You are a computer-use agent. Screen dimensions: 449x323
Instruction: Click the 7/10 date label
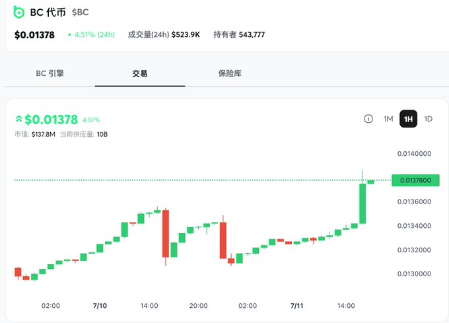pyautogui.click(x=100, y=306)
